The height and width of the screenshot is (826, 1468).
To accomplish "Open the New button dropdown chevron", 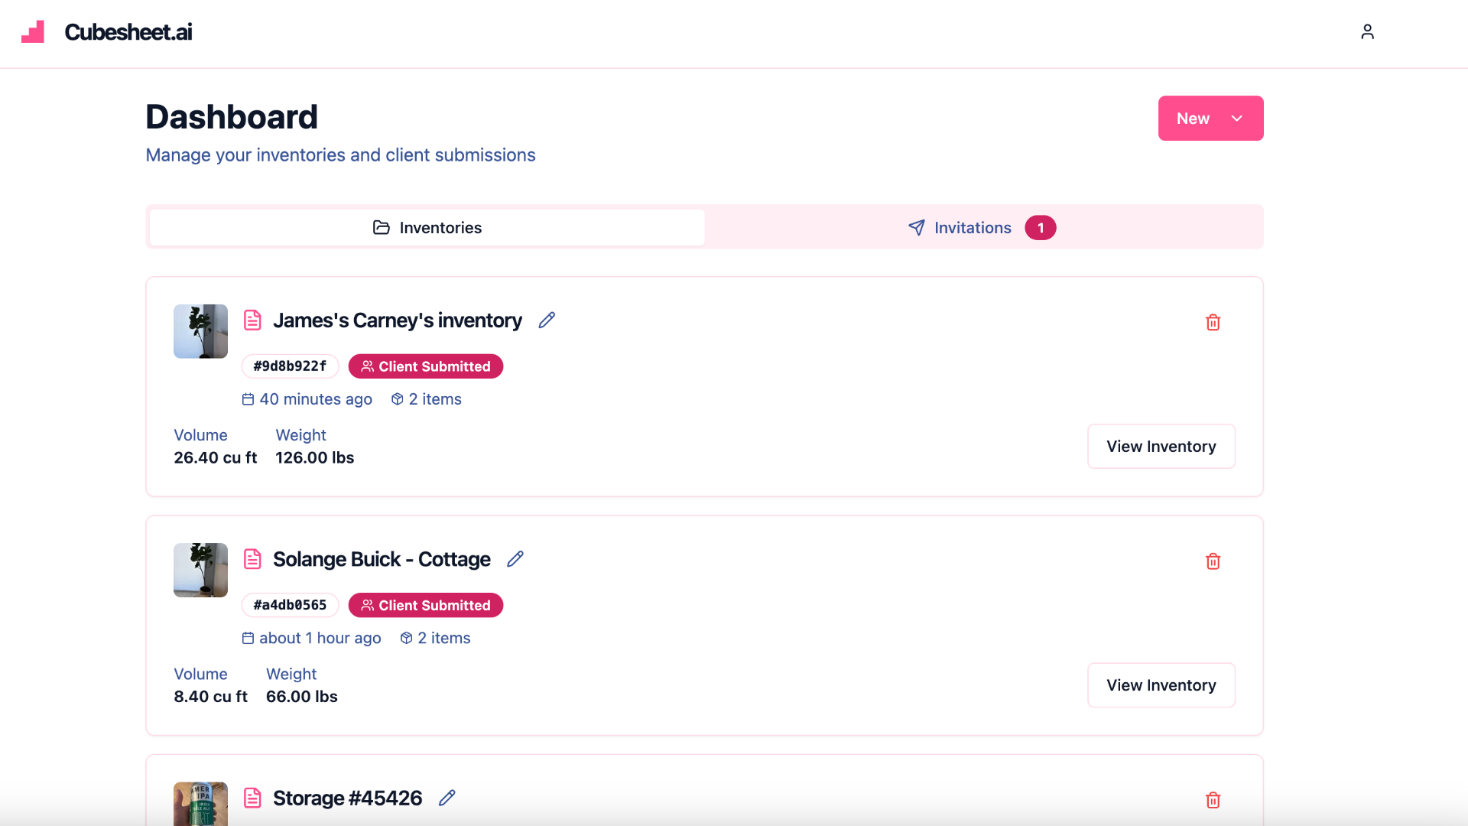I will pos(1236,119).
